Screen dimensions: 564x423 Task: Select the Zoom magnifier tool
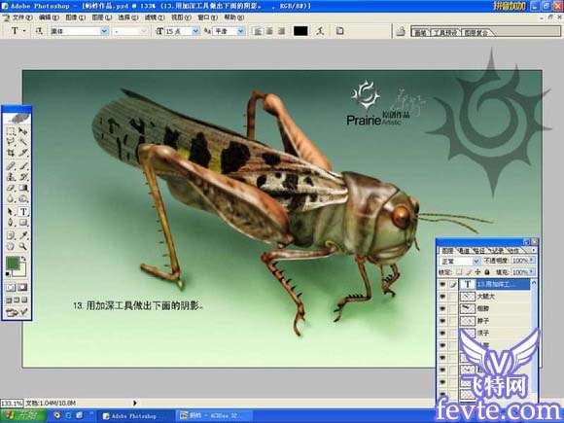[x=23, y=246]
